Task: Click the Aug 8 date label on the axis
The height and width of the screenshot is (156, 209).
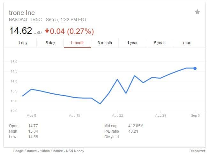Action: (32, 115)
